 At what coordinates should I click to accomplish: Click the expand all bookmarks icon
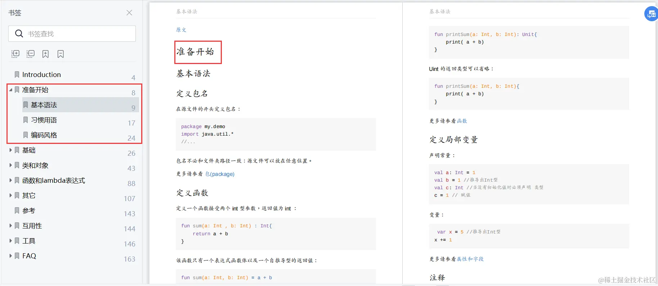coord(15,54)
